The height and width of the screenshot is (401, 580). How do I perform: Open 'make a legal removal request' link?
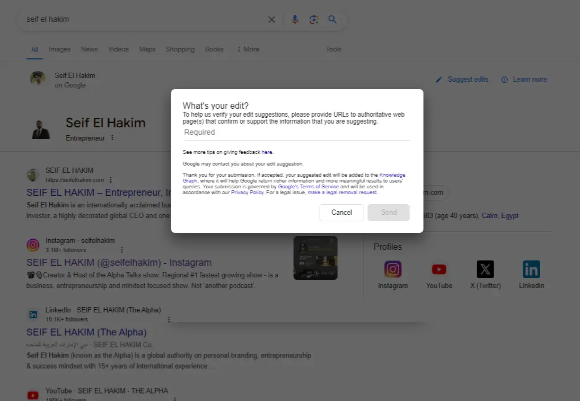(342, 193)
